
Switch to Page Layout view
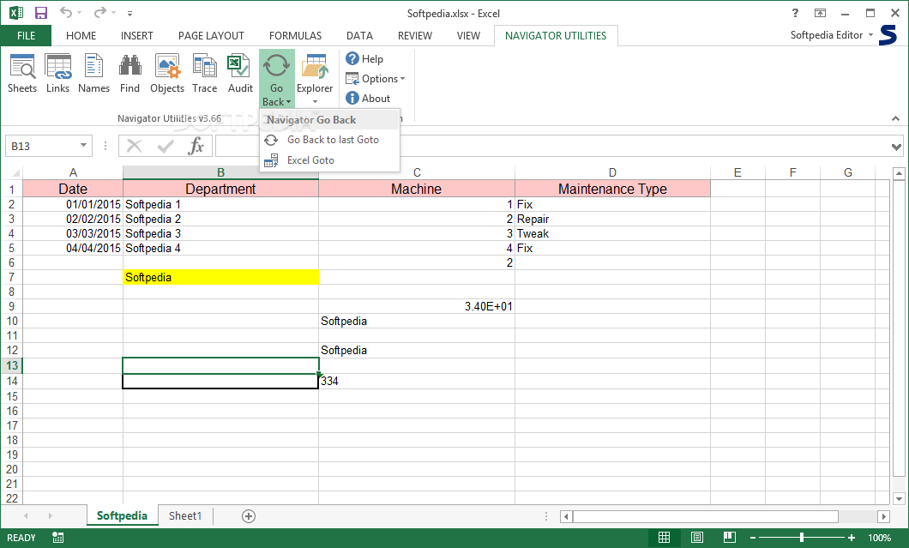point(697,538)
